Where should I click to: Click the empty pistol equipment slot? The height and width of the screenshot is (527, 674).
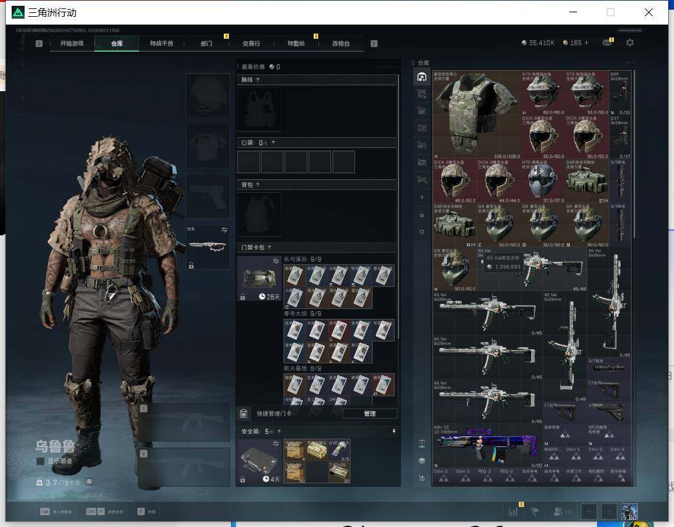[x=208, y=197]
